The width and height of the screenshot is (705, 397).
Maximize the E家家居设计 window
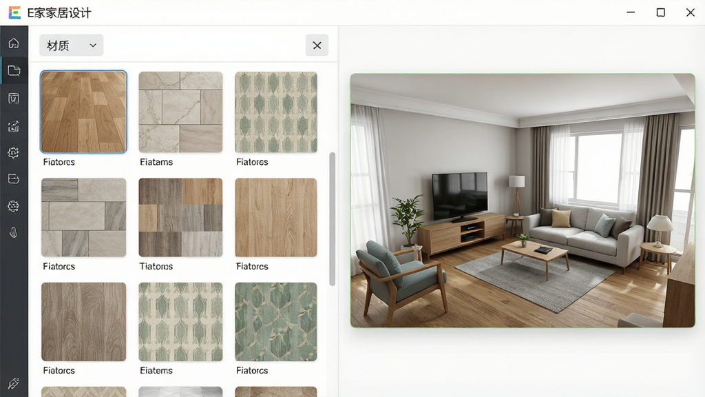coord(660,12)
